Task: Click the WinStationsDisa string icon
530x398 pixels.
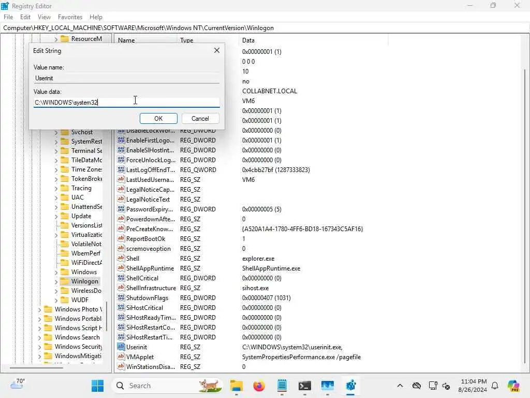Action: (121, 366)
